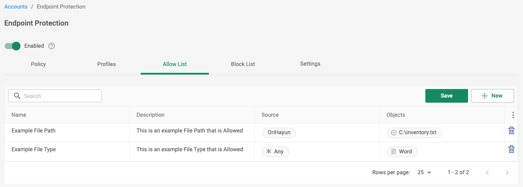Save the allow list changes
This screenshot has width=523, height=187.
point(447,96)
